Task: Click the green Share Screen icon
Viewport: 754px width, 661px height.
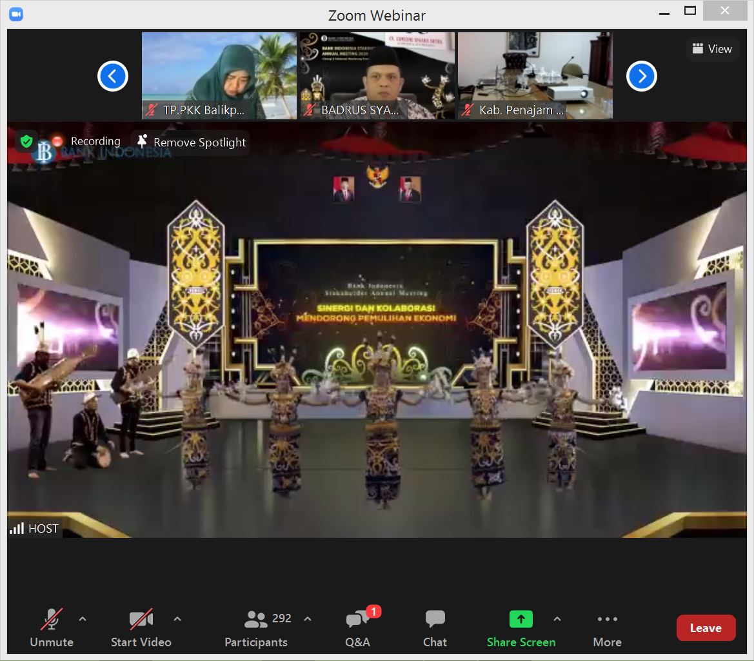Action: (x=521, y=619)
